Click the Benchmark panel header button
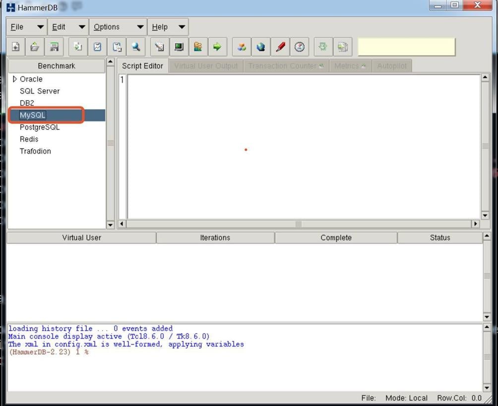 point(57,66)
